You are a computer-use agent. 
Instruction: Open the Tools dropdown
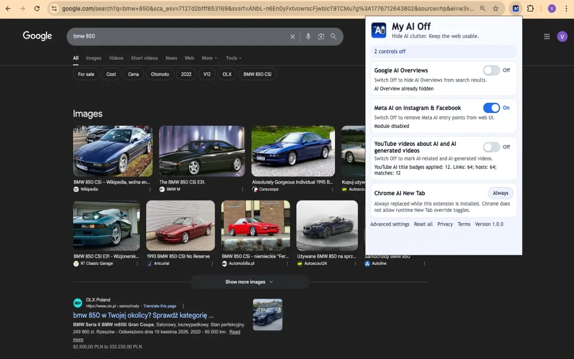click(234, 58)
